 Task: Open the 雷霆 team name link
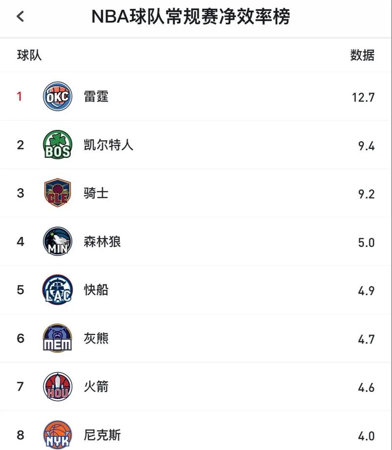(x=96, y=97)
